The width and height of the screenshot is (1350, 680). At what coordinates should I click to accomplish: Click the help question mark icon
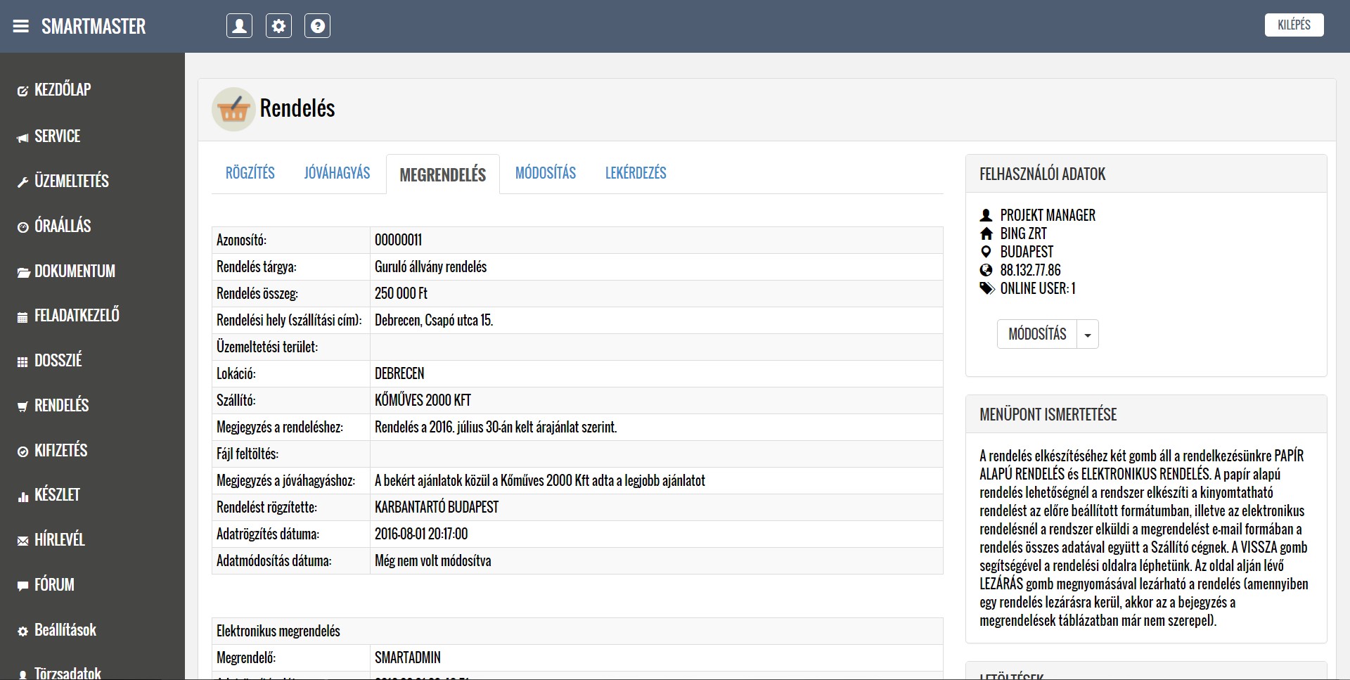pyautogui.click(x=317, y=26)
